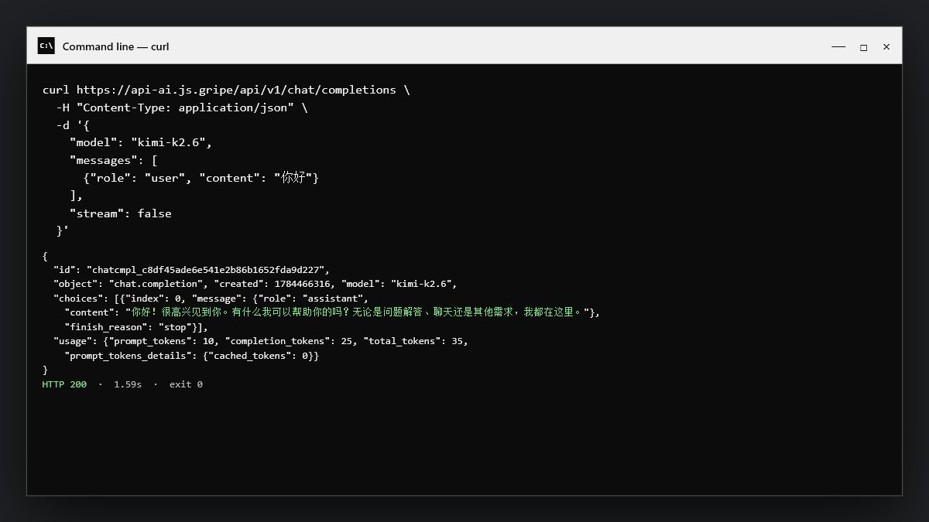Click the "choices" line with role assistant
The image size is (929, 522).
click(211, 298)
